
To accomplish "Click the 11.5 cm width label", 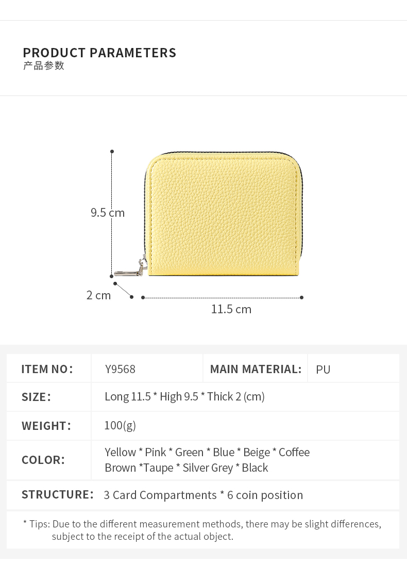I will [231, 309].
